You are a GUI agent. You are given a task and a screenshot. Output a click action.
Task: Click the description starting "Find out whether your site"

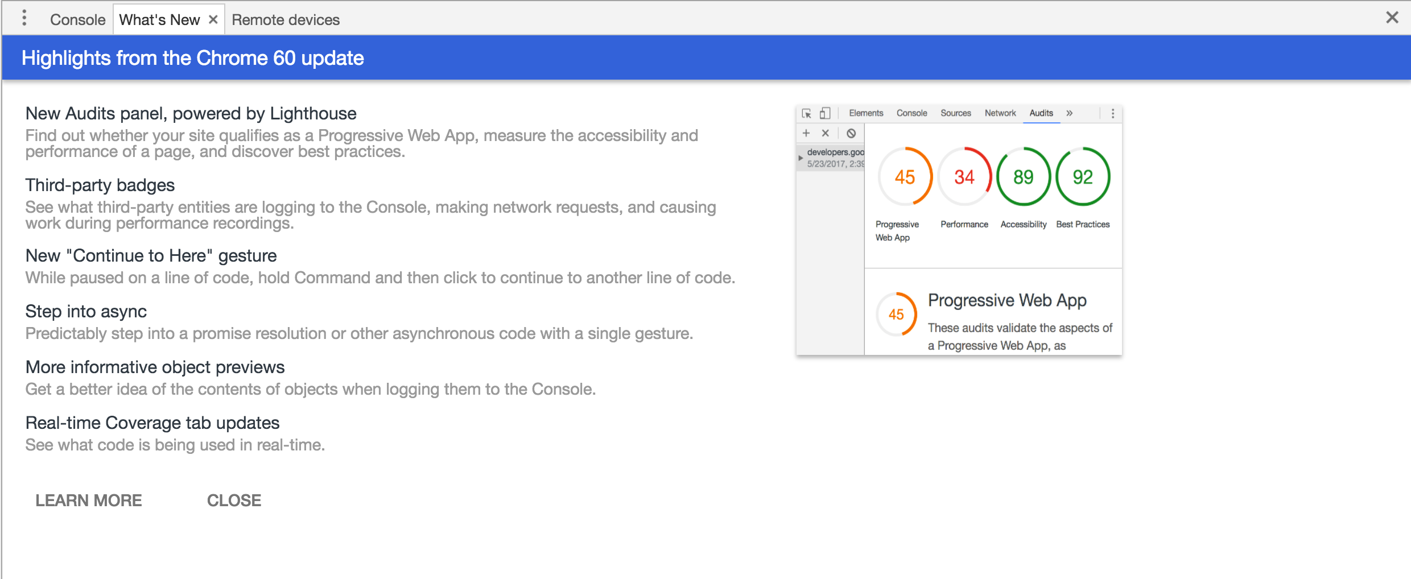[x=362, y=143]
